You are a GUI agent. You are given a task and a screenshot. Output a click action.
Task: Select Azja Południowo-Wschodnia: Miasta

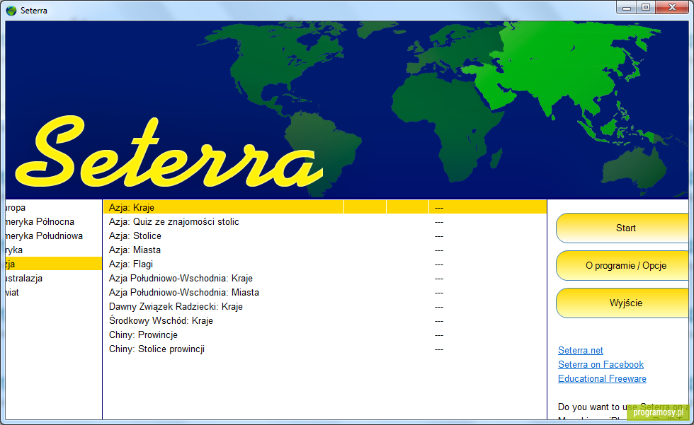pos(325,293)
